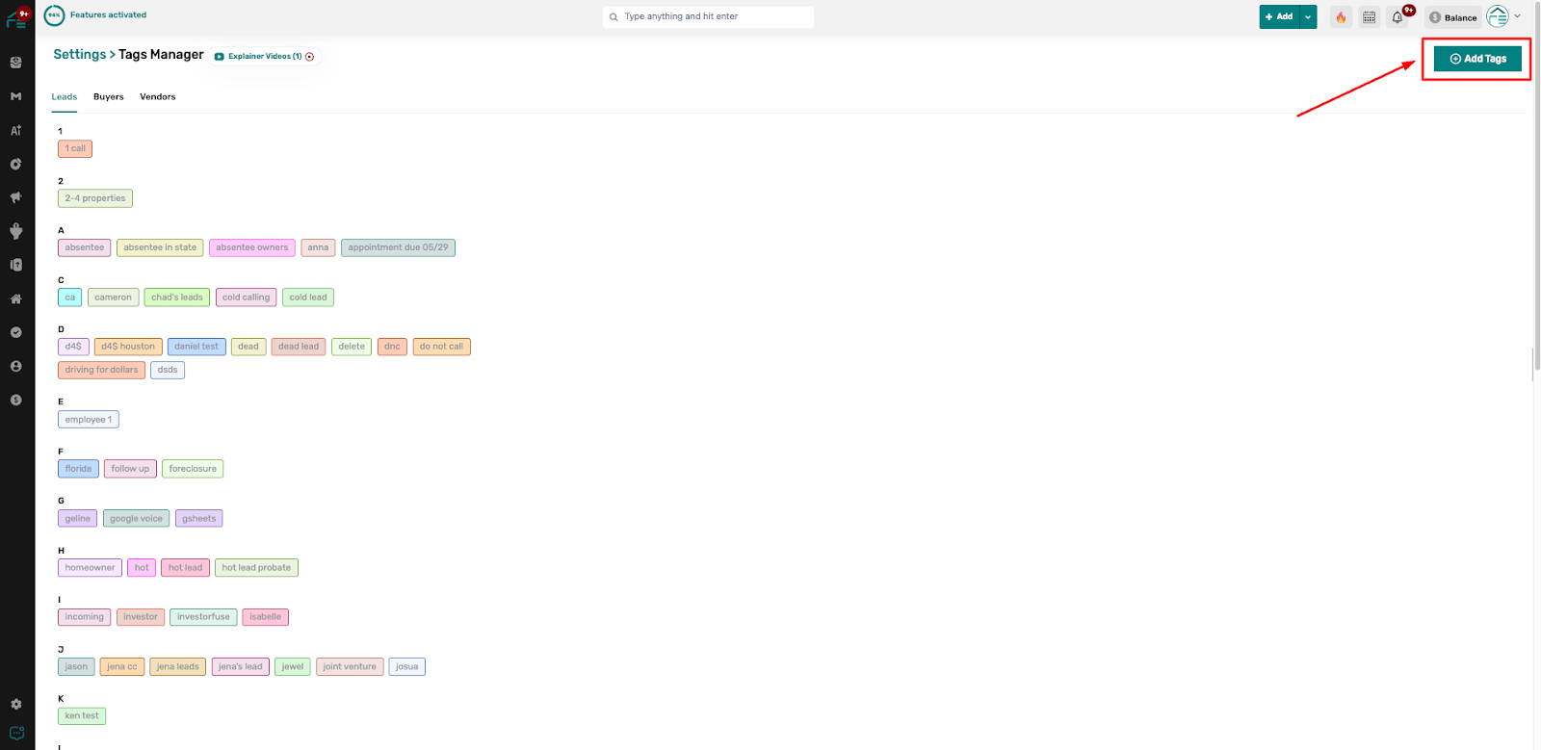Click the 'ken test' tag
1541x750 pixels.
pos(82,716)
